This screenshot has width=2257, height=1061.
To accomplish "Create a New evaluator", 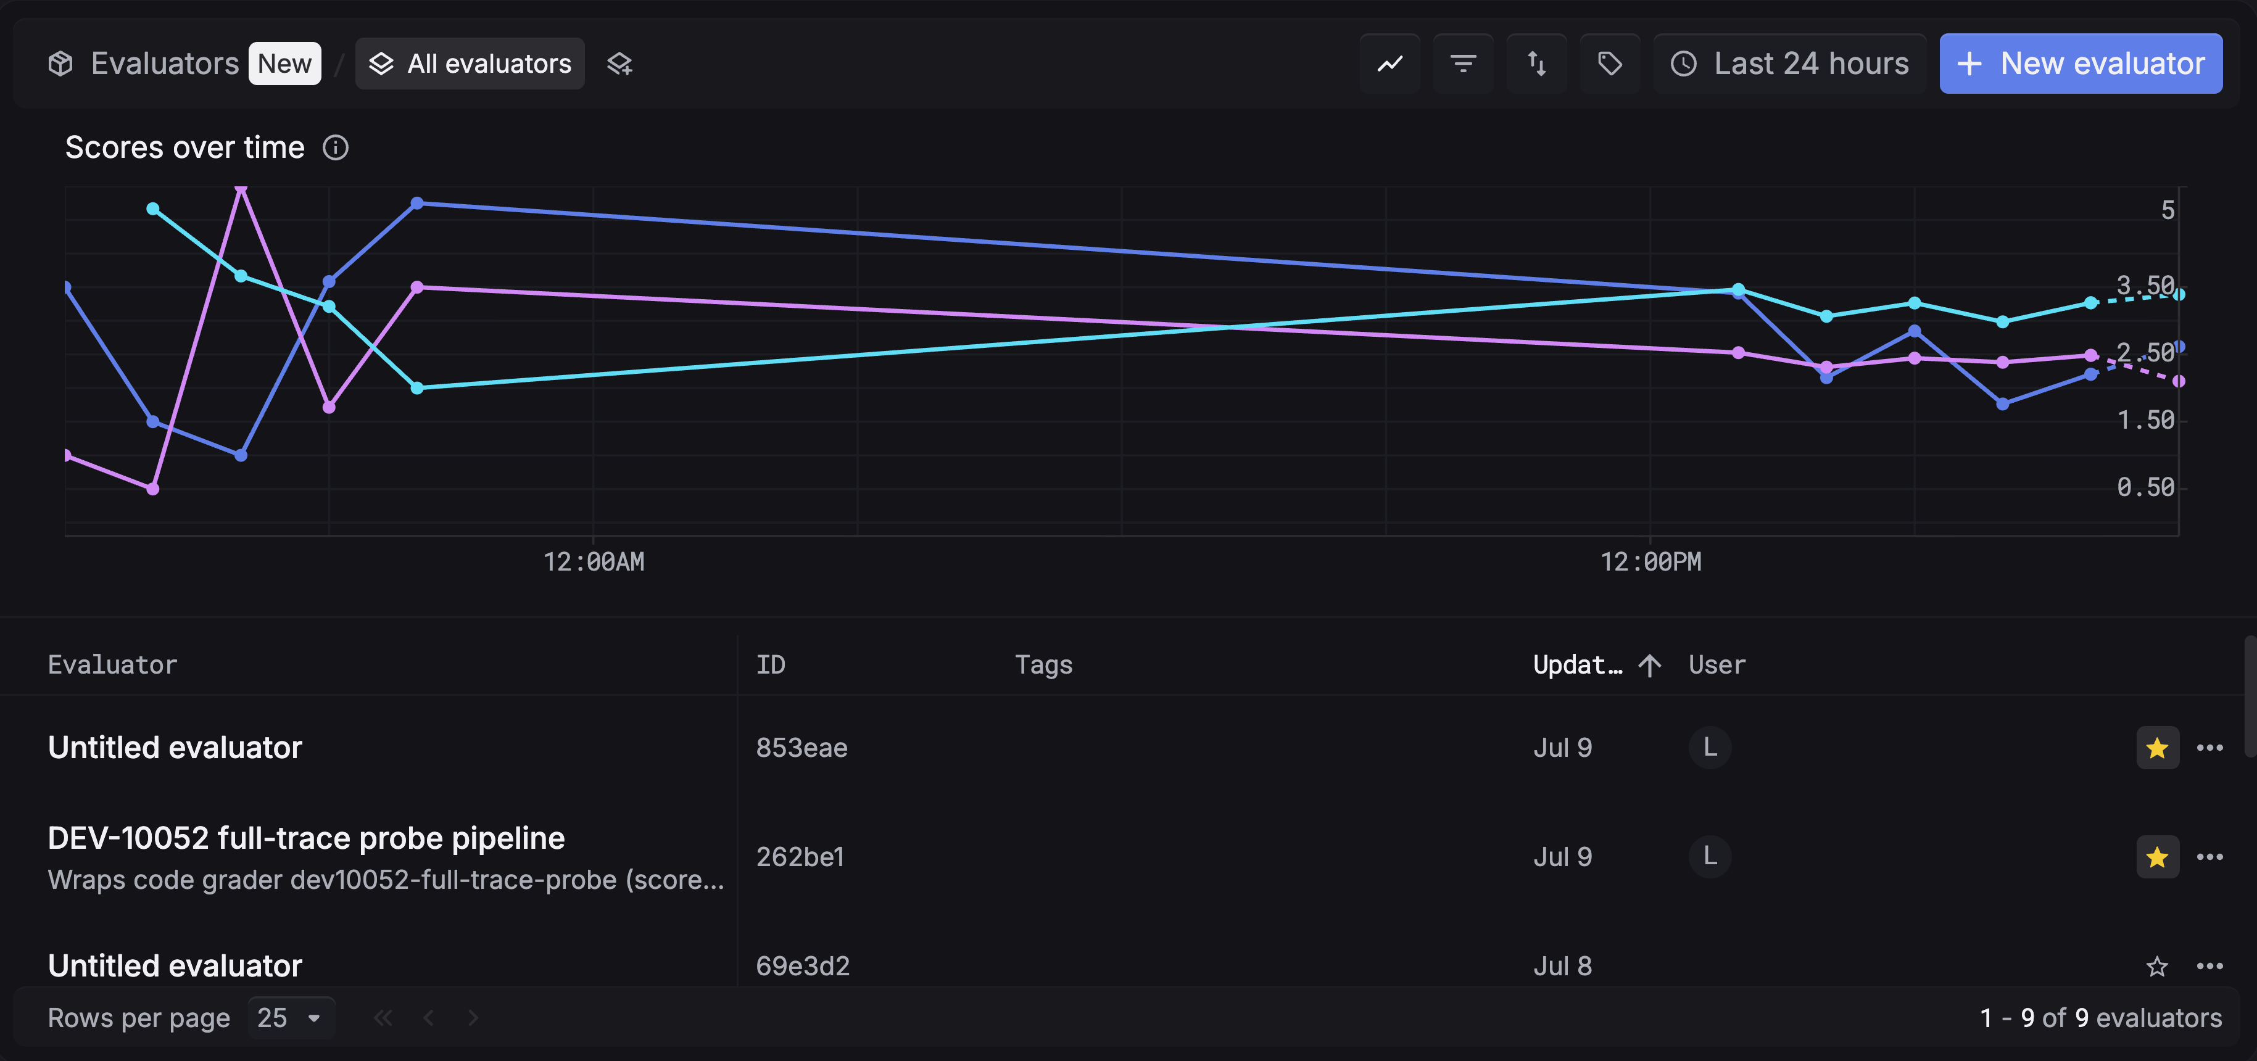I will pos(2081,64).
